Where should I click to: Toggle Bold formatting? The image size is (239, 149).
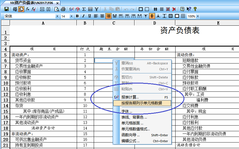click(x=77, y=16)
